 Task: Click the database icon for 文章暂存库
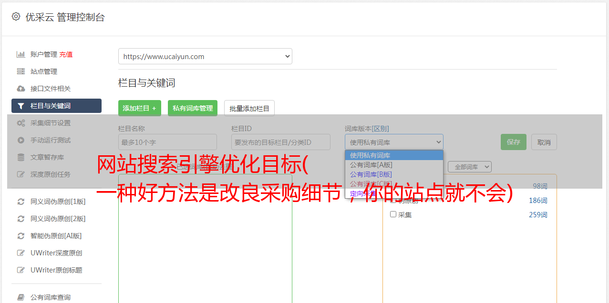[x=21, y=157]
